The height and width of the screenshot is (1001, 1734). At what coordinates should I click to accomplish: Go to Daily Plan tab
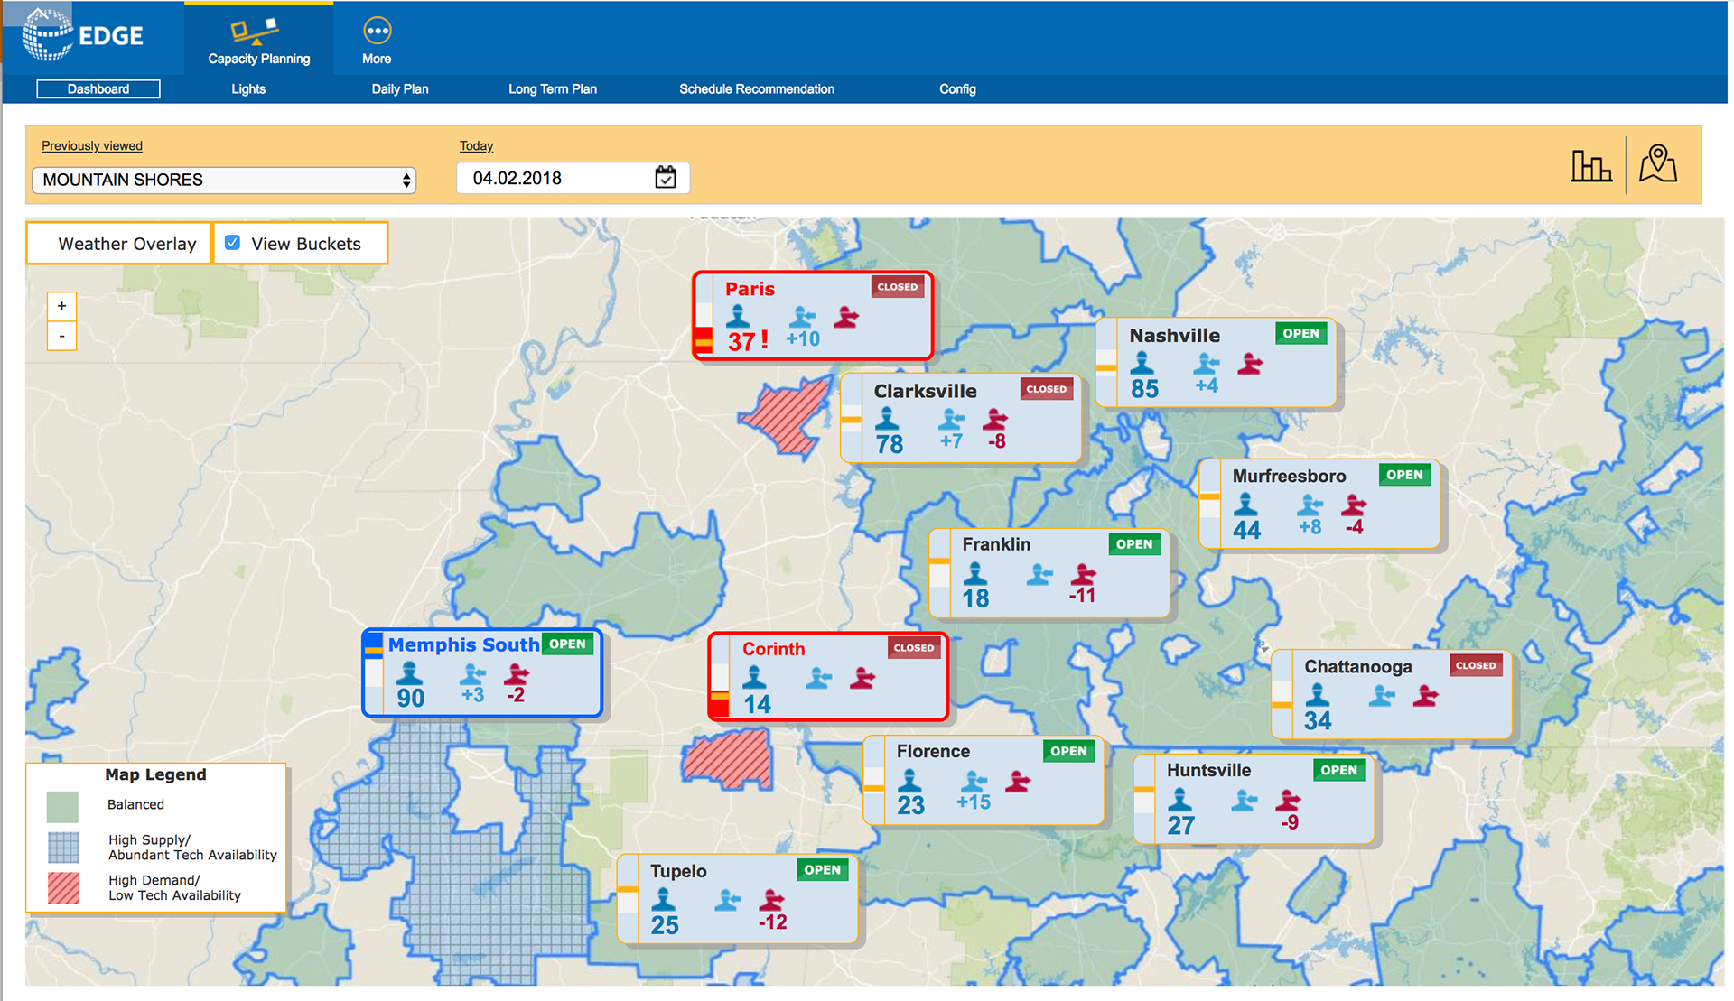400,88
